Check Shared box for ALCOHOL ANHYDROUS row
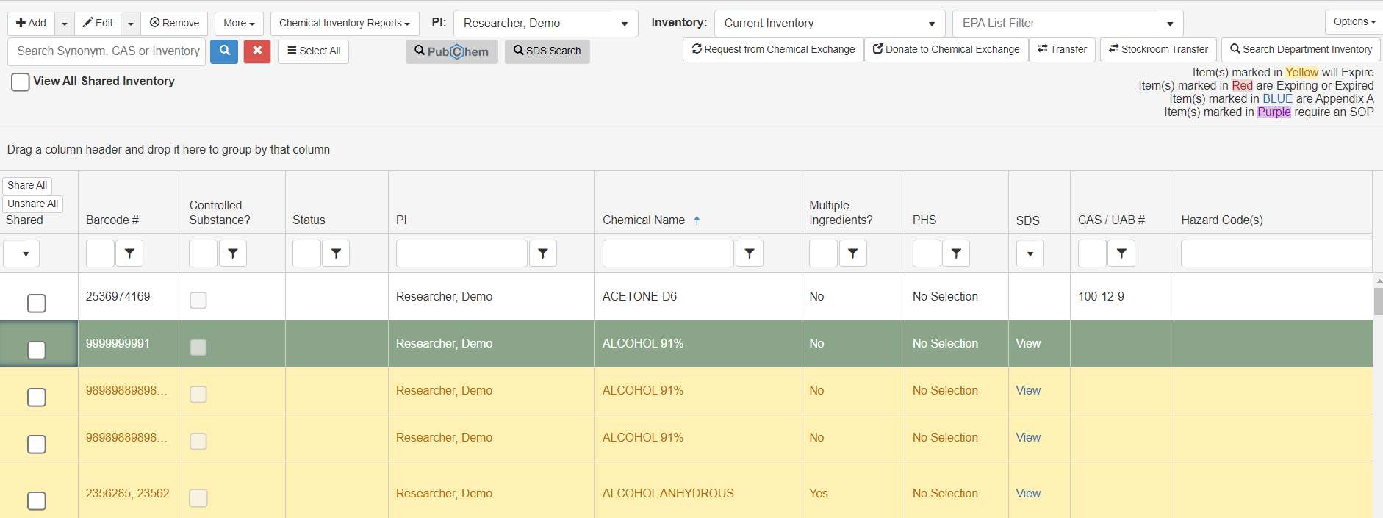The width and height of the screenshot is (1383, 518). tap(36, 500)
